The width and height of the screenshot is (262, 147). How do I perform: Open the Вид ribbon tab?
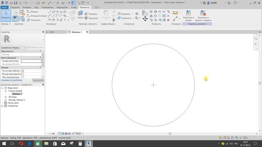pos(36,7)
